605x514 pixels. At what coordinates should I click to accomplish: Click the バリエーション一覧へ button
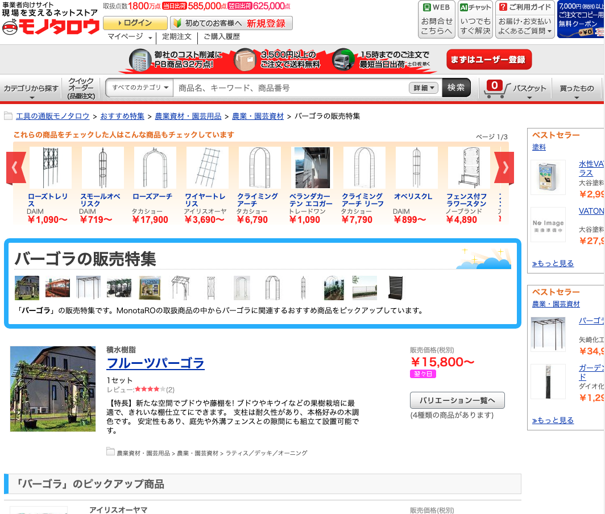(457, 400)
